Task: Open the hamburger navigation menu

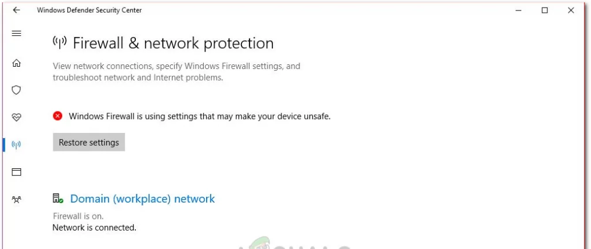Action: [x=16, y=34]
